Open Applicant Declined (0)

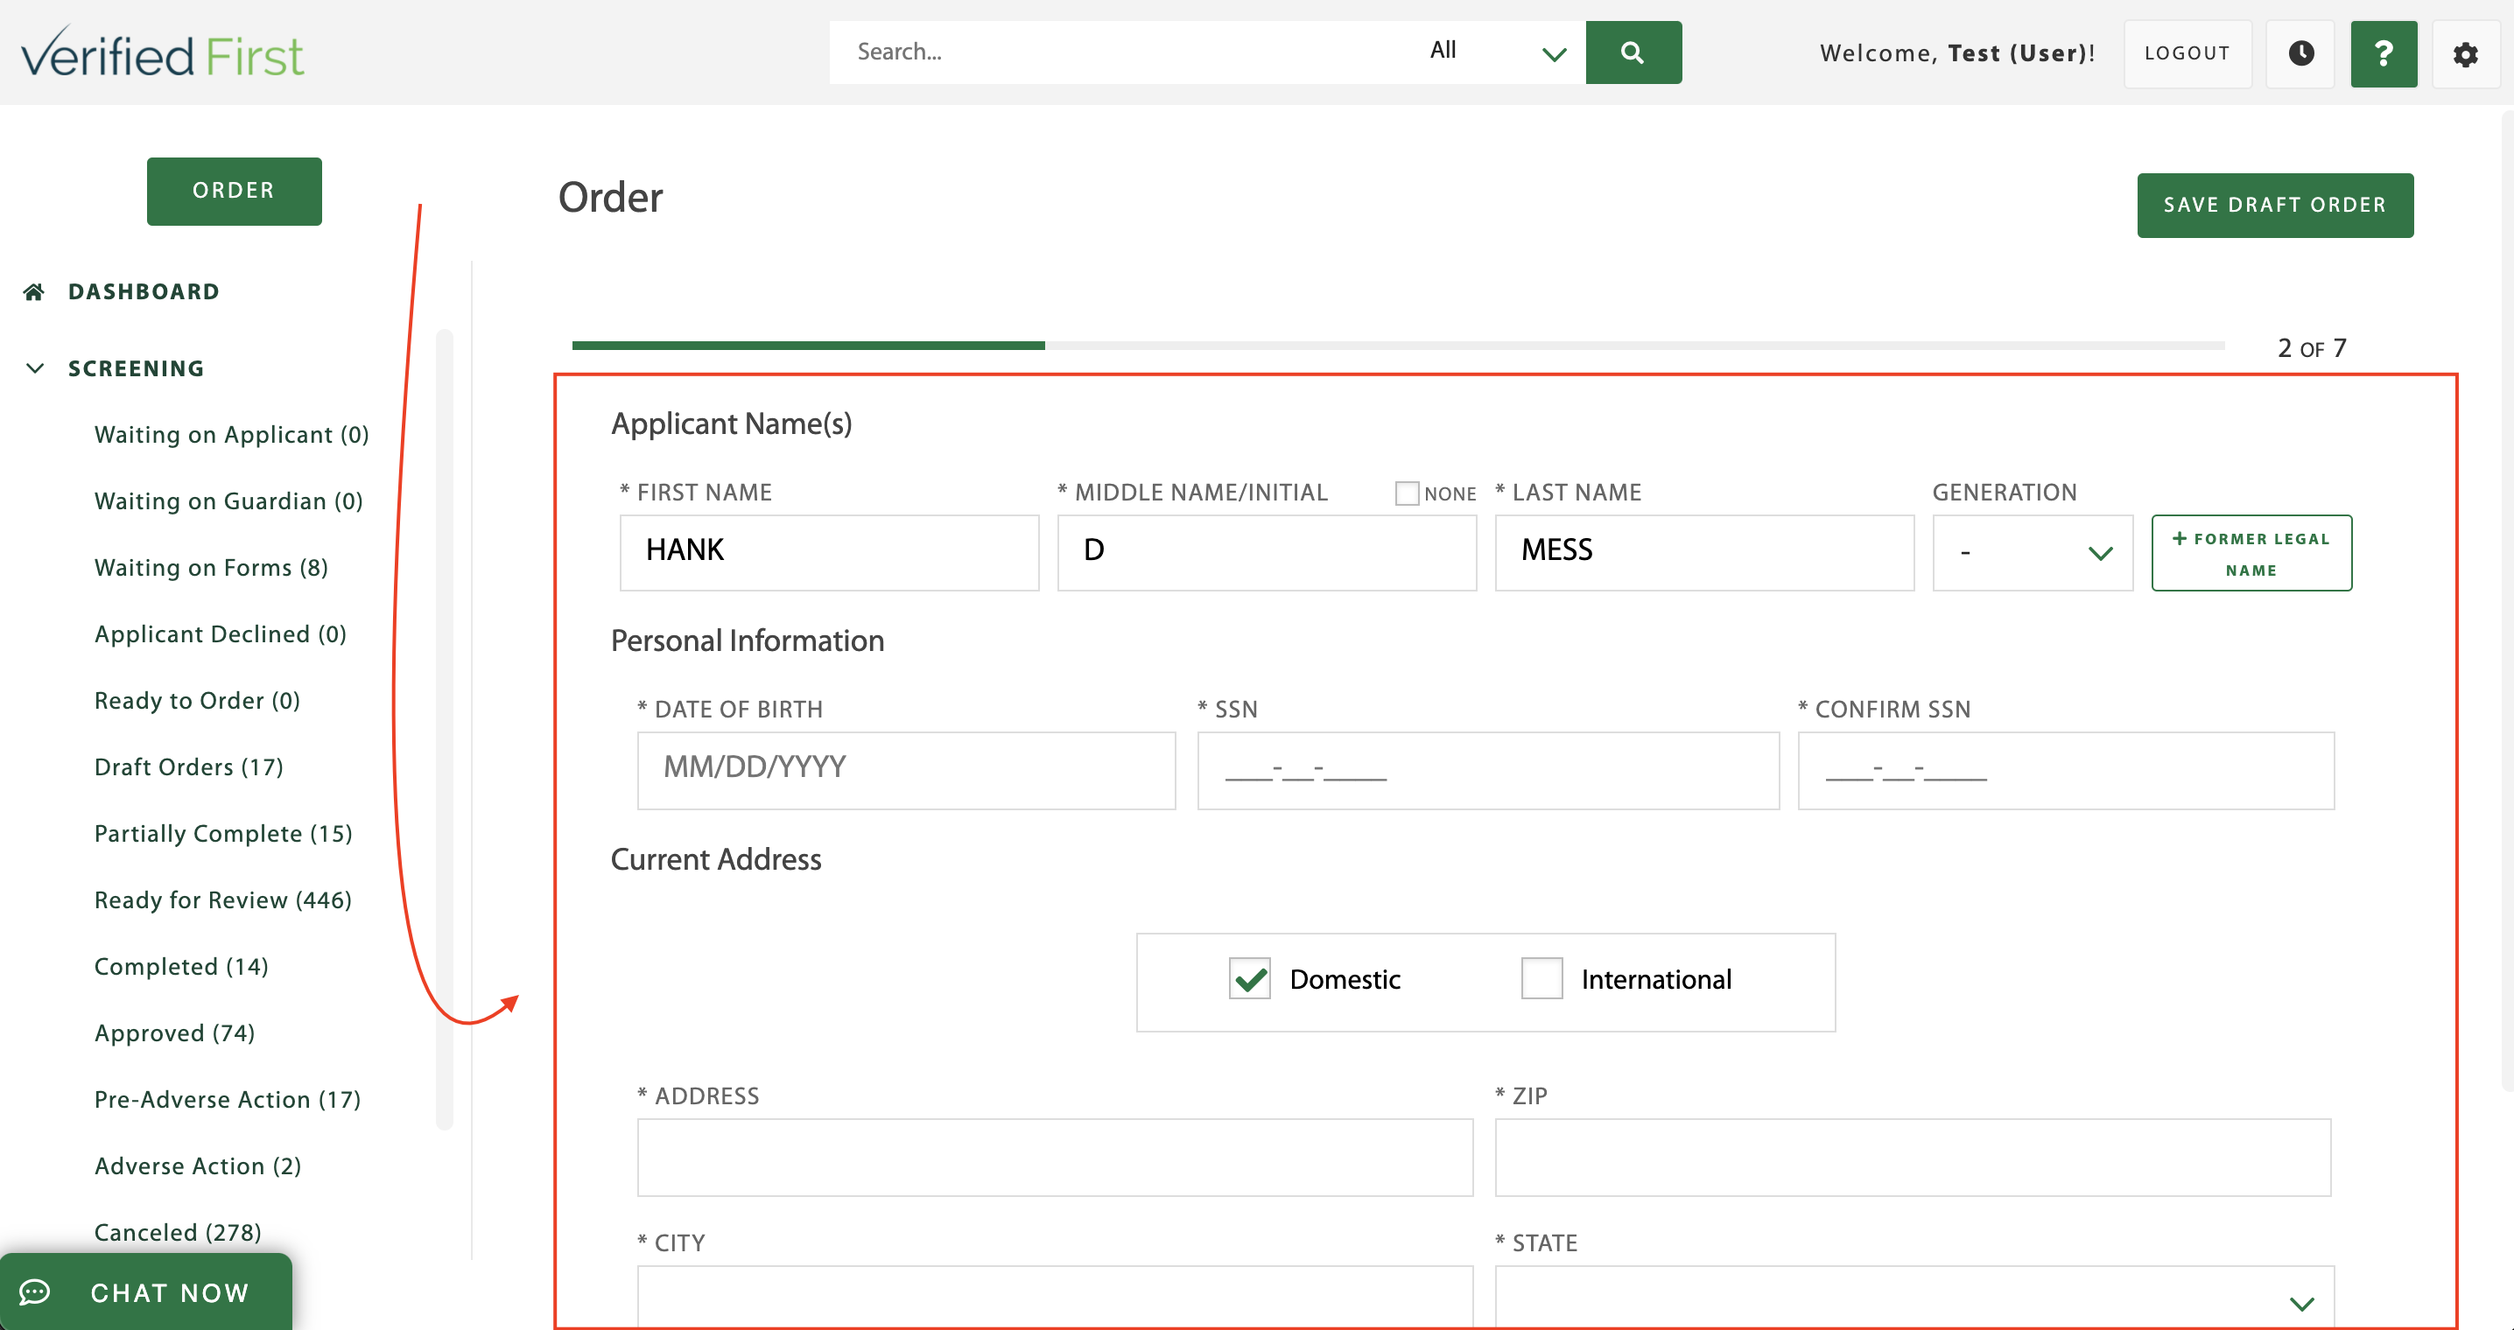pos(221,634)
